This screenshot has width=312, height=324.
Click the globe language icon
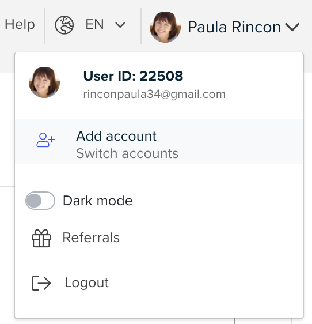pyautogui.click(x=64, y=25)
